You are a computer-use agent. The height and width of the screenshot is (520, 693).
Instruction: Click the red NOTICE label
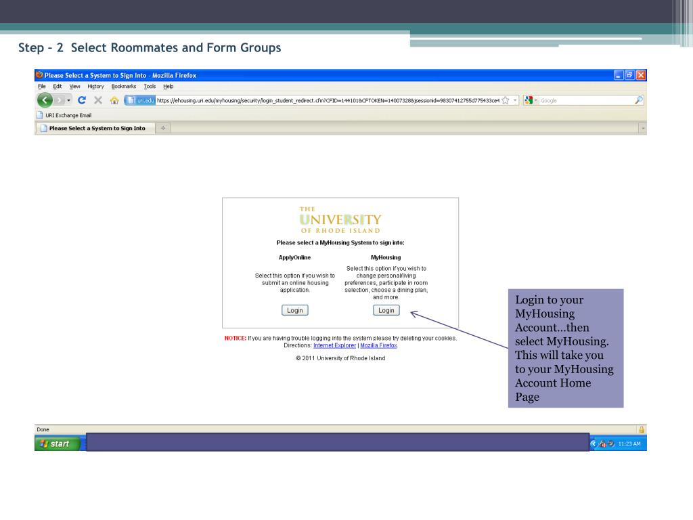(x=235, y=339)
